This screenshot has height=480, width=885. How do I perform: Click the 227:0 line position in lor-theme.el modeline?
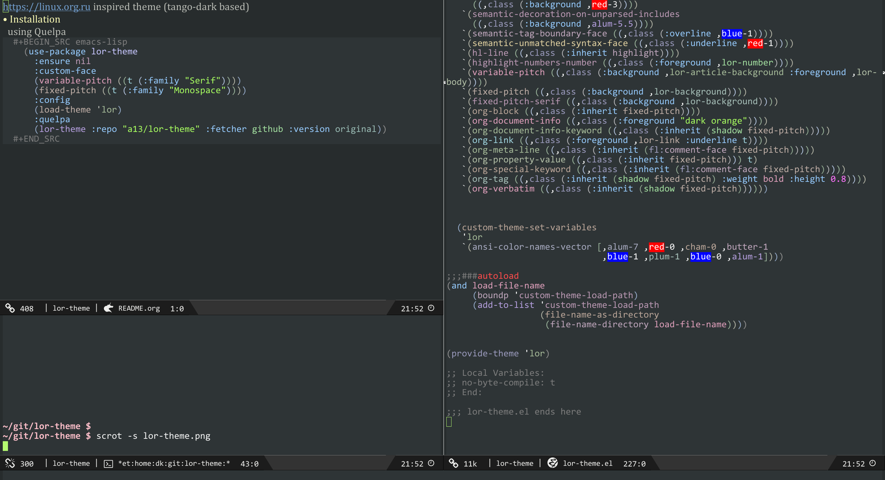[634, 464]
